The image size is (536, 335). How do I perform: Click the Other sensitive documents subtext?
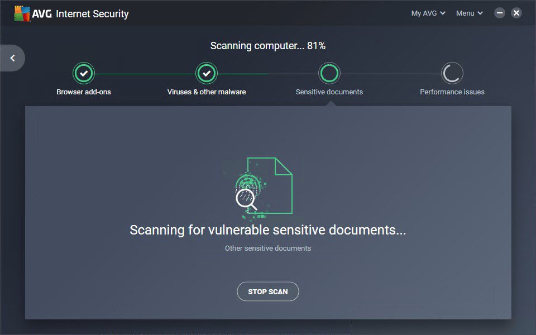268,248
